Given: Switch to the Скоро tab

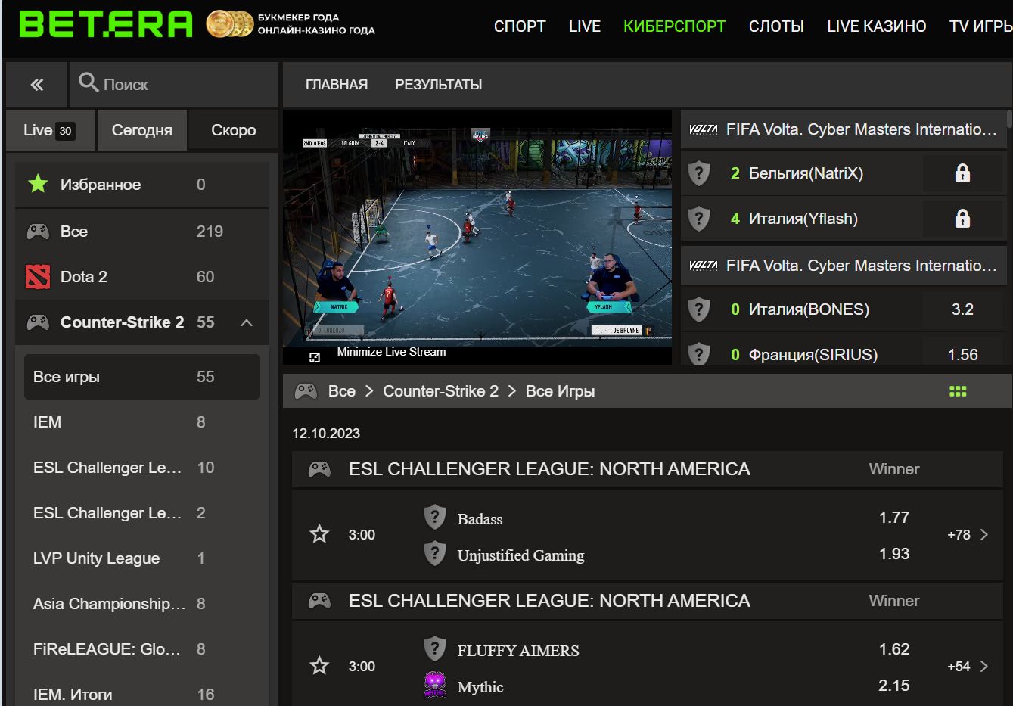Looking at the screenshot, I should [x=234, y=130].
